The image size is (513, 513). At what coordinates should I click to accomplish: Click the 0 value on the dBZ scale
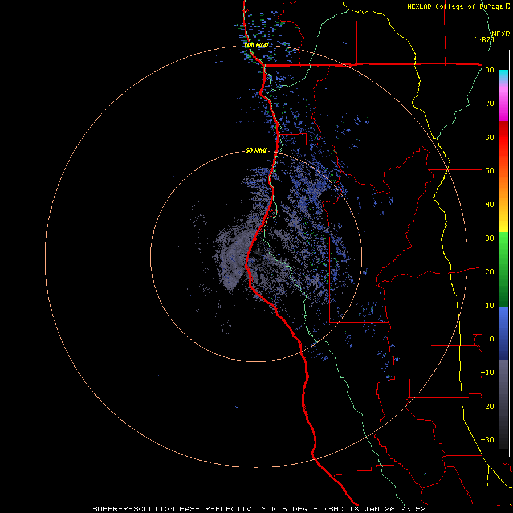(x=492, y=339)
